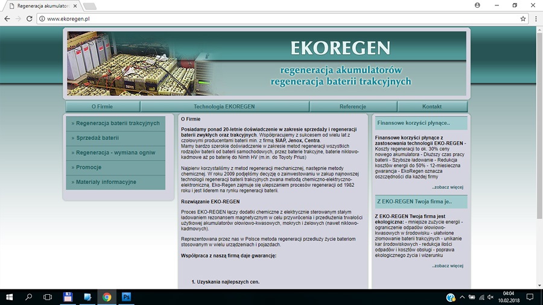Launch Photoshop from the taskbar
Image resolution: width=543 pixels, height=305 pixels.
click(127, 297)
